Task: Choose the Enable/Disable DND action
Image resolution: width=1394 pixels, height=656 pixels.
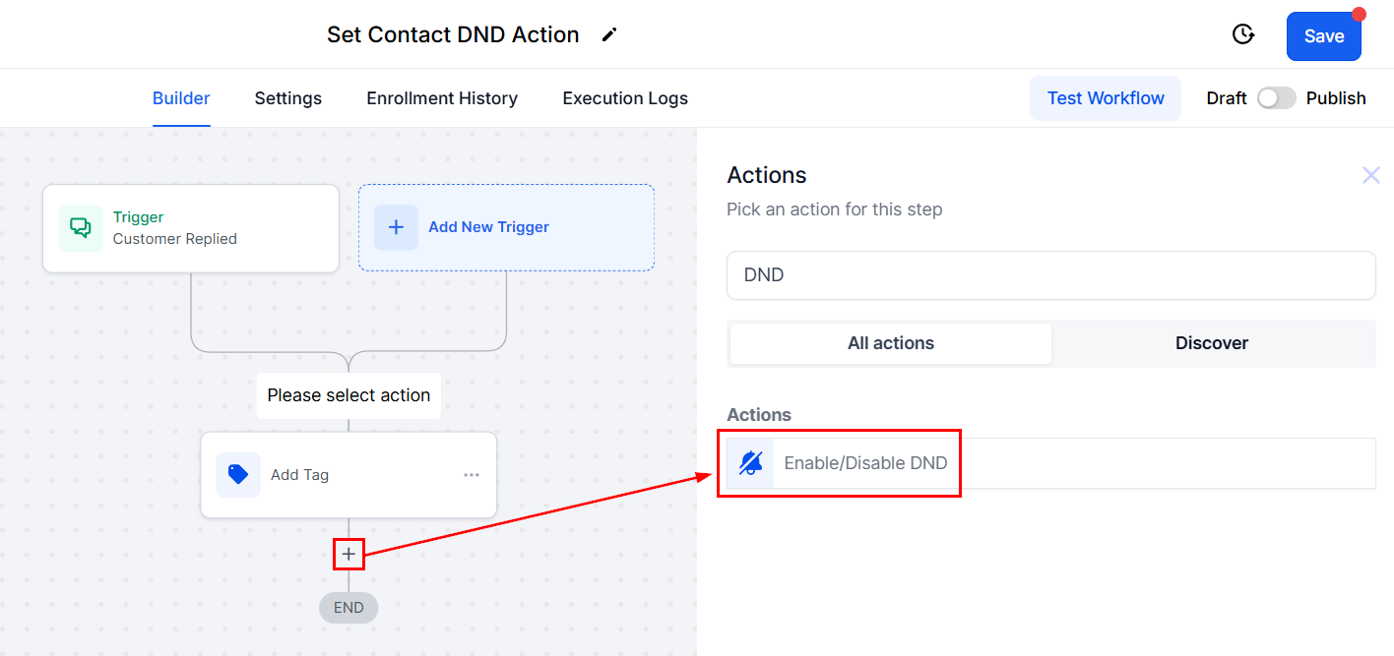Action: coord(865,463)
